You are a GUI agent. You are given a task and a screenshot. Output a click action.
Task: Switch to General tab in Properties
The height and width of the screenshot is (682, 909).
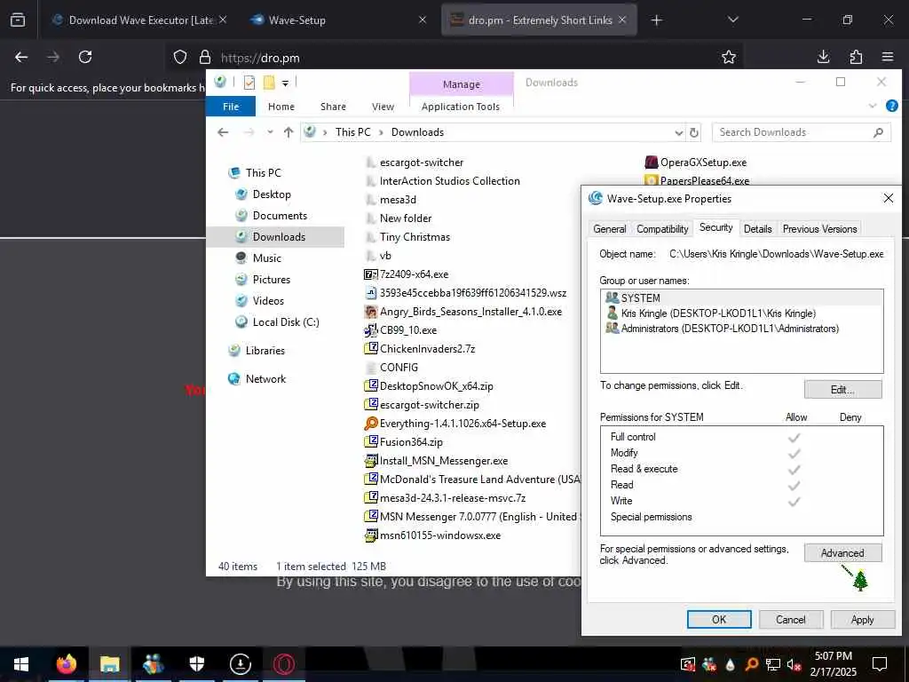(609, 228)
